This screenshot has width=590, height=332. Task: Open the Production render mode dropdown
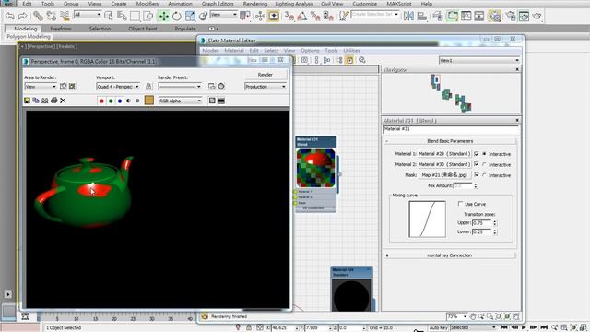pos(265,87)
